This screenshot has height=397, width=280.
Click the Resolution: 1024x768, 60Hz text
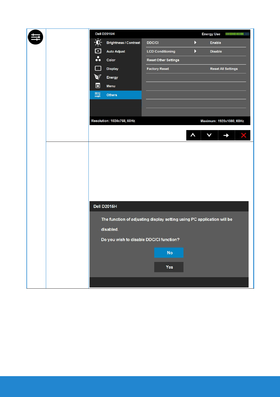pyautogui.click(x=113, y=121)
